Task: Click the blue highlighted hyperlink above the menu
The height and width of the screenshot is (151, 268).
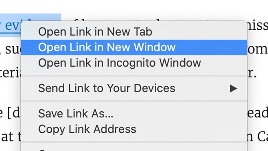Action: 10,22
